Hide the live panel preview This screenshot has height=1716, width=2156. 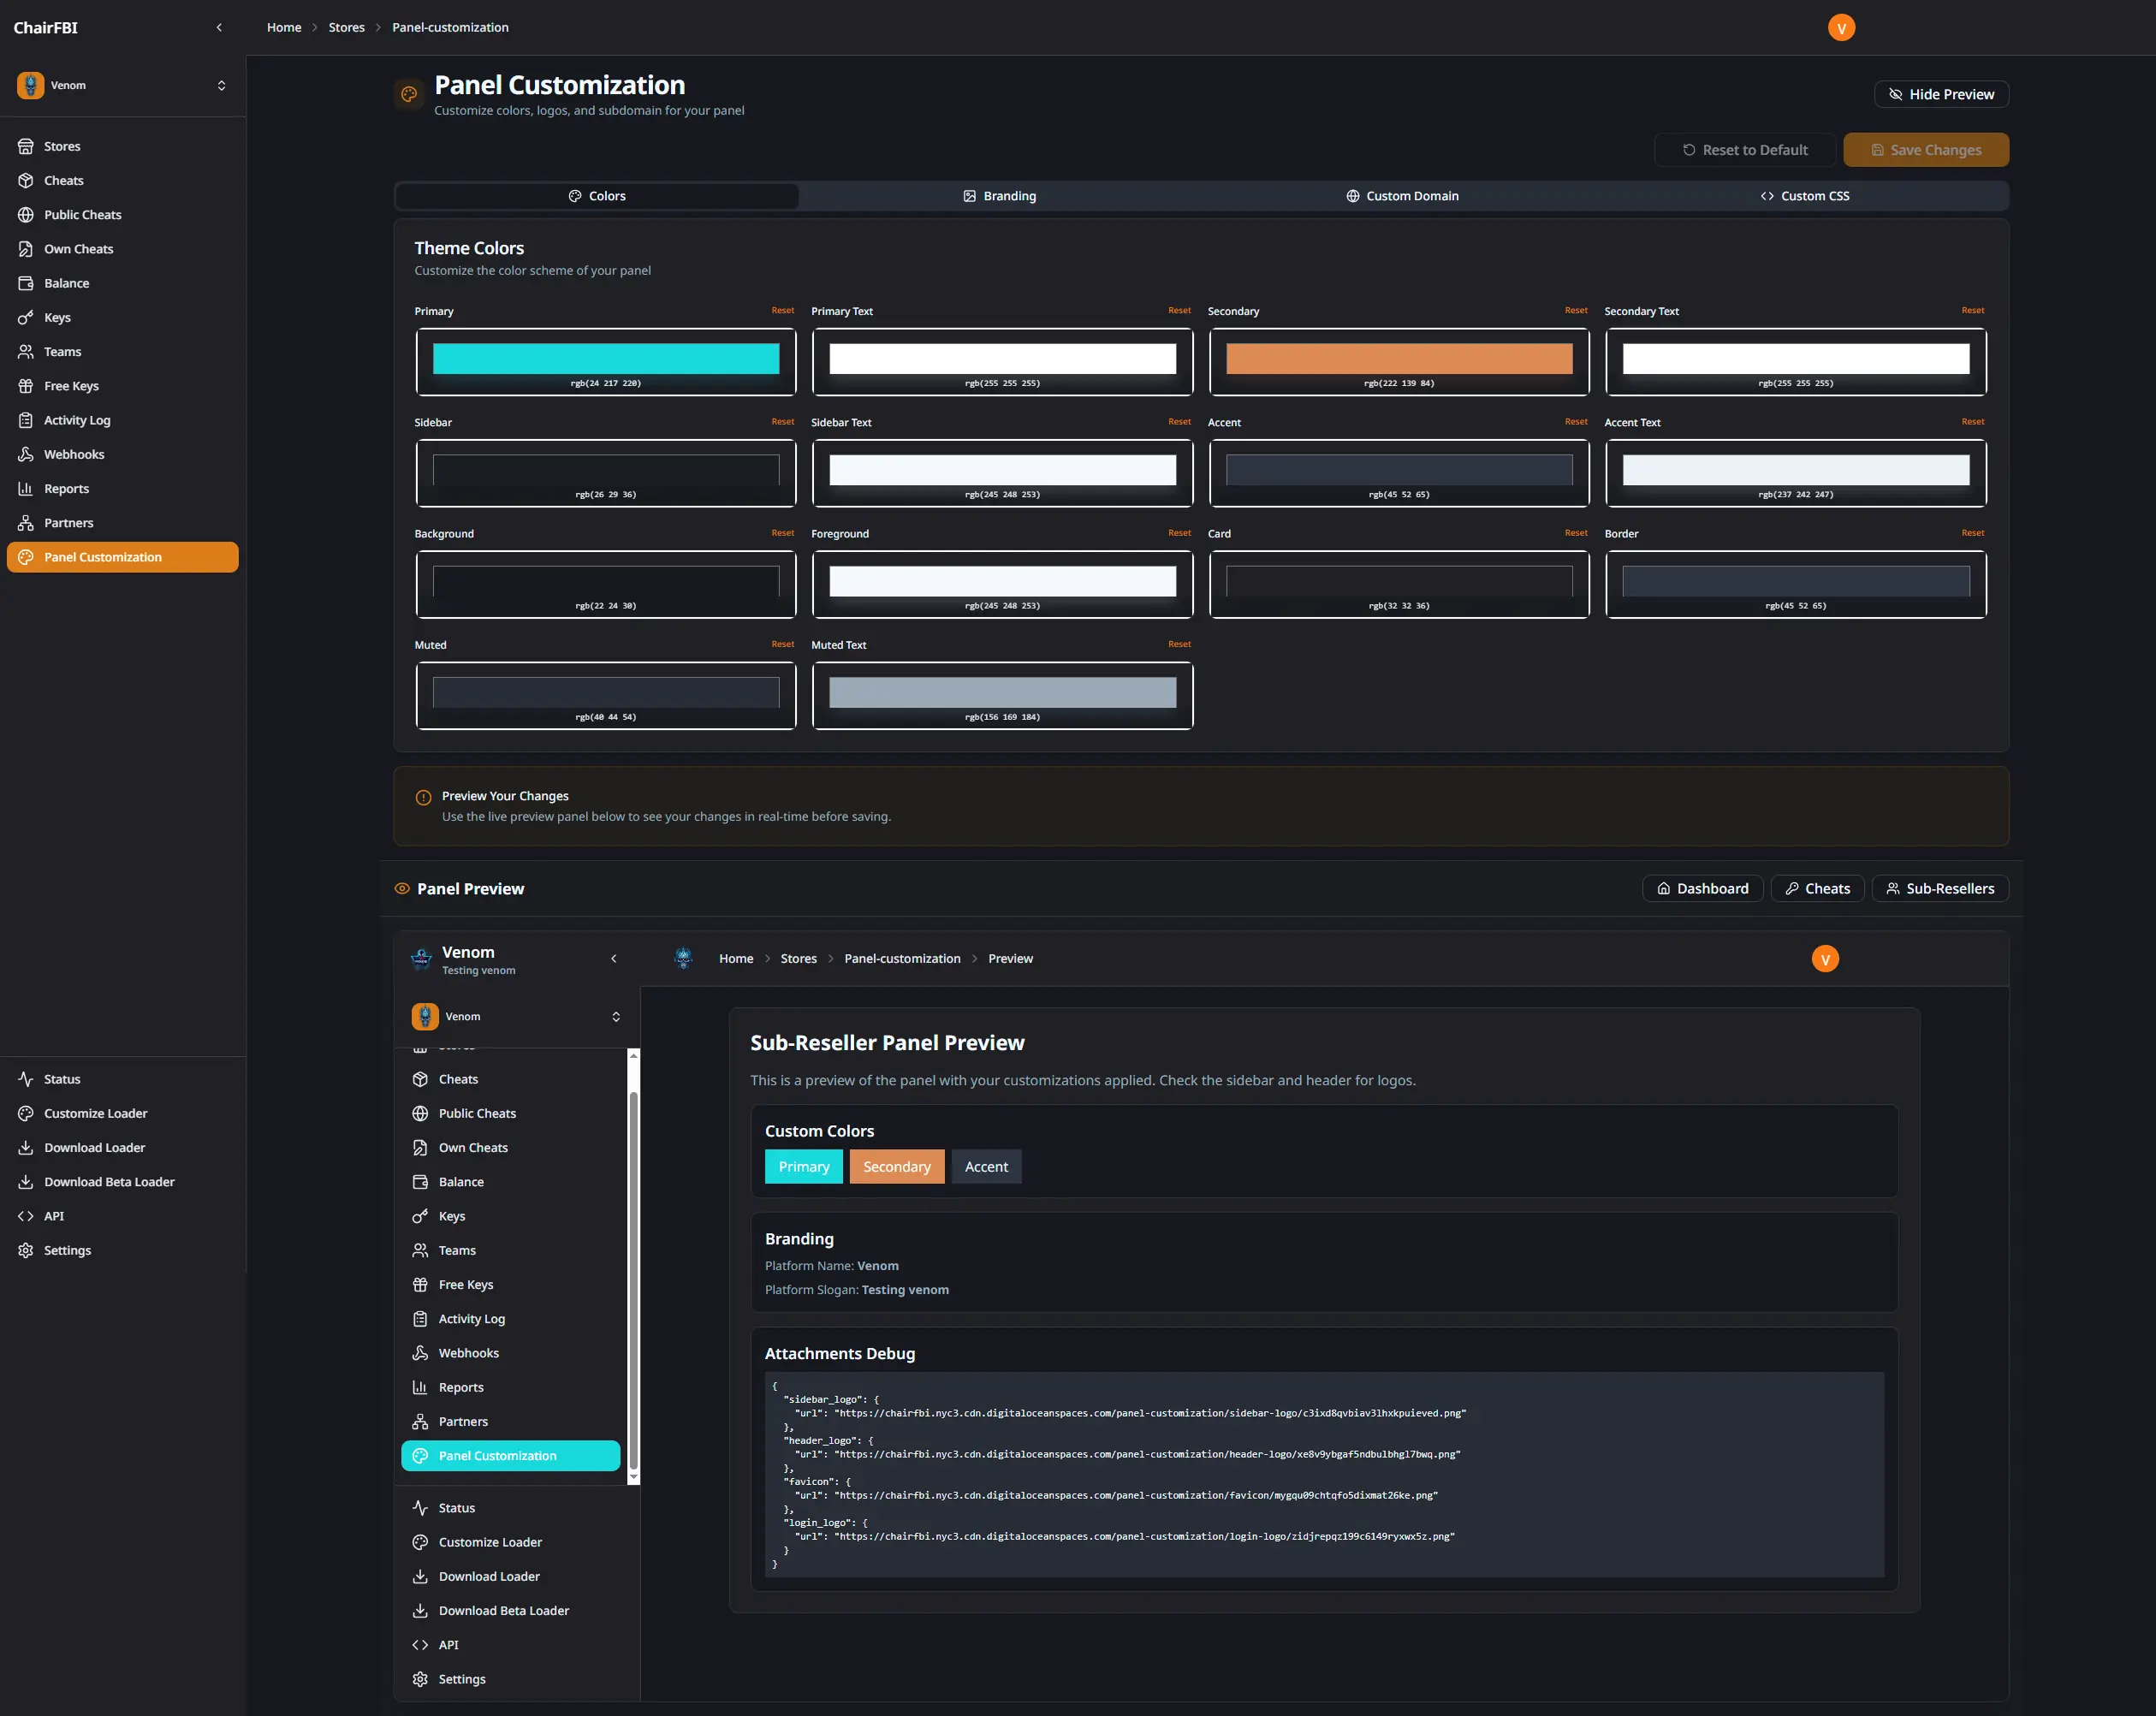click(x=1940, y=93)
